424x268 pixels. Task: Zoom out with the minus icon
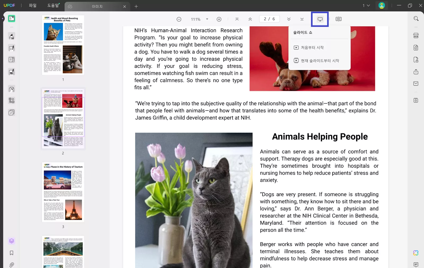(179, 19)
